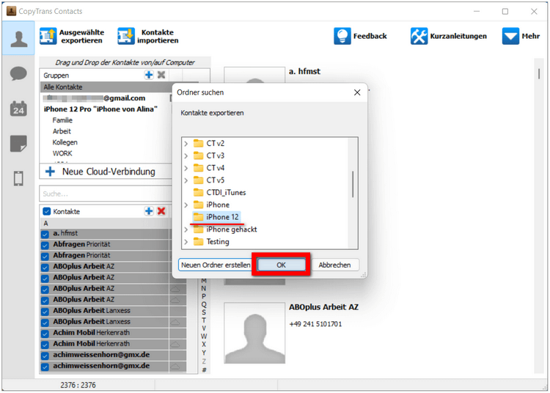Close the Ordner suchen dialog
This screenshot has height=393, width=550.
357,92
